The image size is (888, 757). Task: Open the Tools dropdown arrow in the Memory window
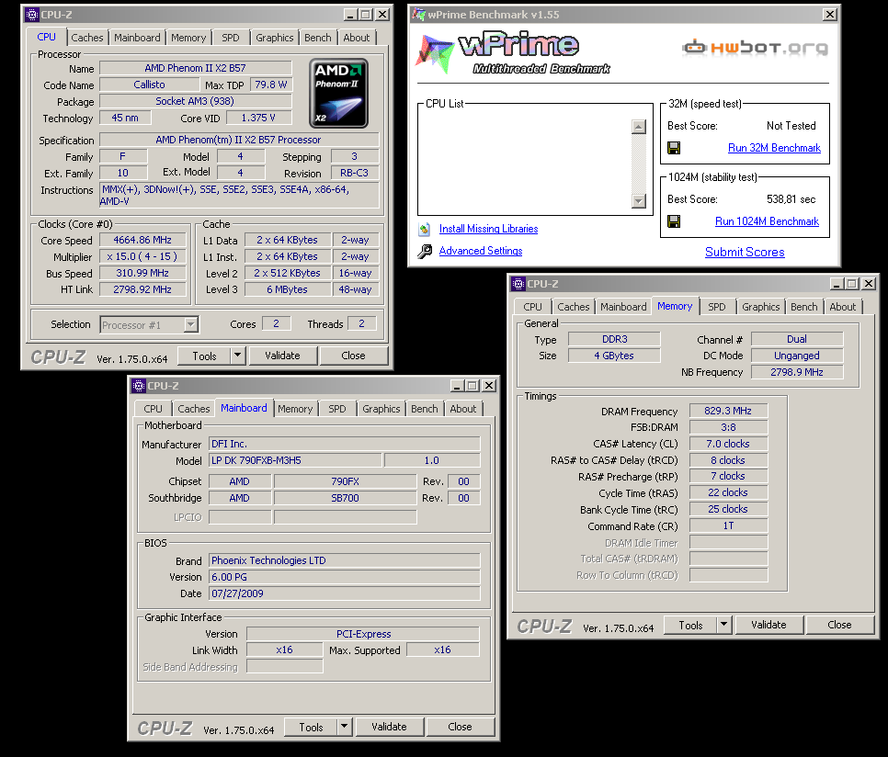[723, 625]
